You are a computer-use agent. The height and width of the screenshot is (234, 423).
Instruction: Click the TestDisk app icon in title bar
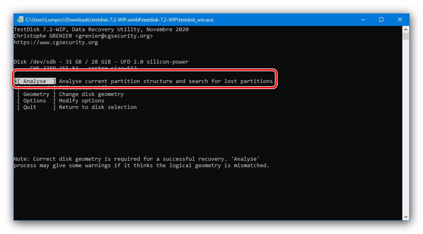tap(20, 19)
